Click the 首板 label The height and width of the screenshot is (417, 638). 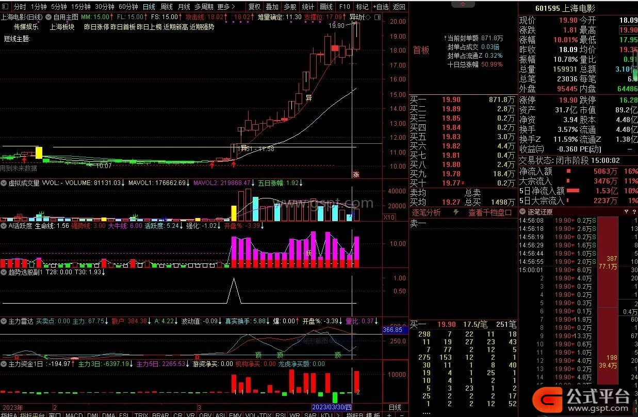421,50
